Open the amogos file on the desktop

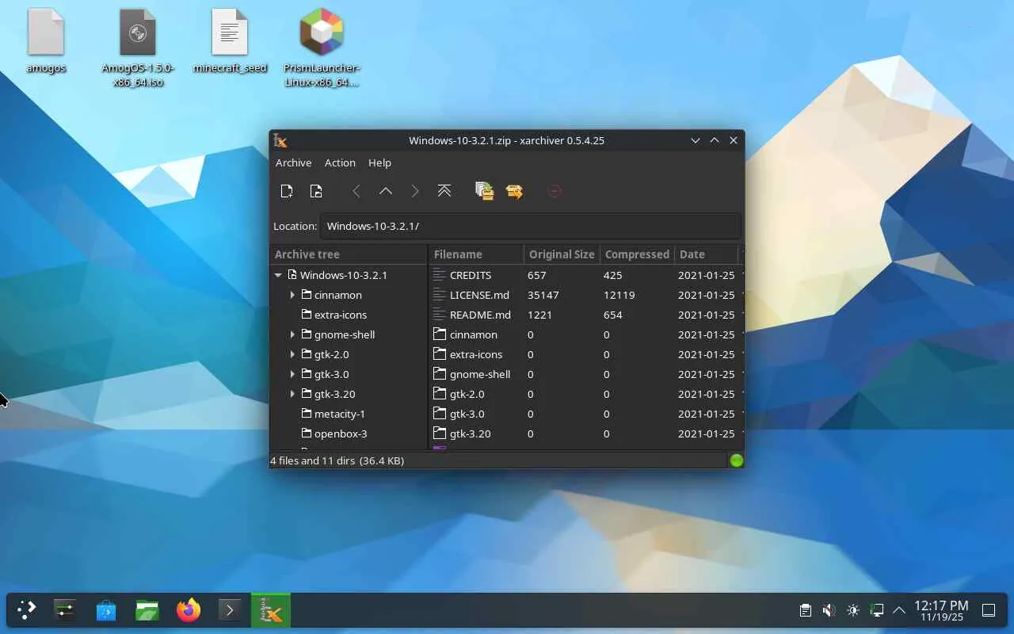(x=46, y=41)
